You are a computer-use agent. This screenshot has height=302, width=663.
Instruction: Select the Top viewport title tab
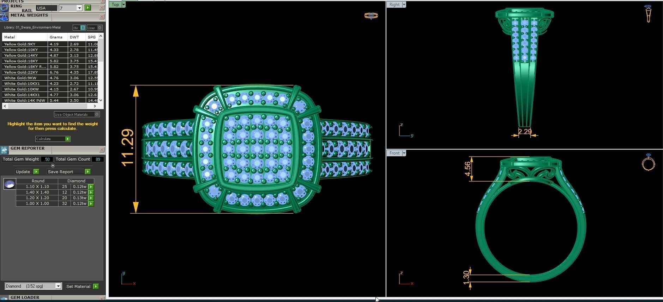point(115,5)
